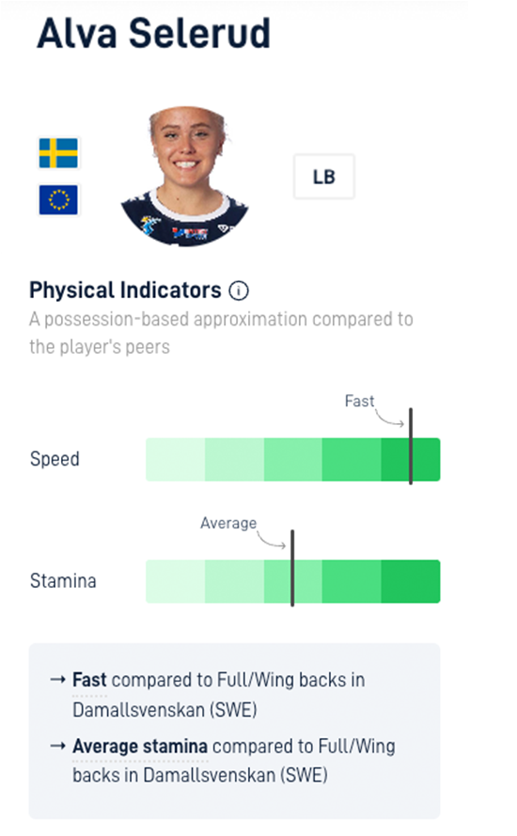
Task: Click the European Union flag icon
Action: point(58,200)
